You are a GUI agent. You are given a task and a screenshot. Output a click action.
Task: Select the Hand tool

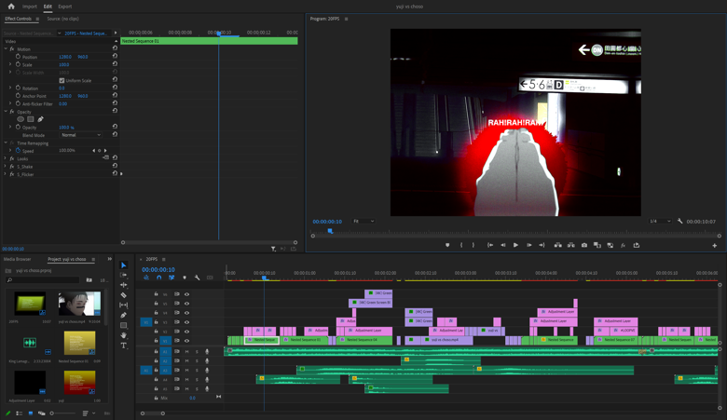coord(123,335)
